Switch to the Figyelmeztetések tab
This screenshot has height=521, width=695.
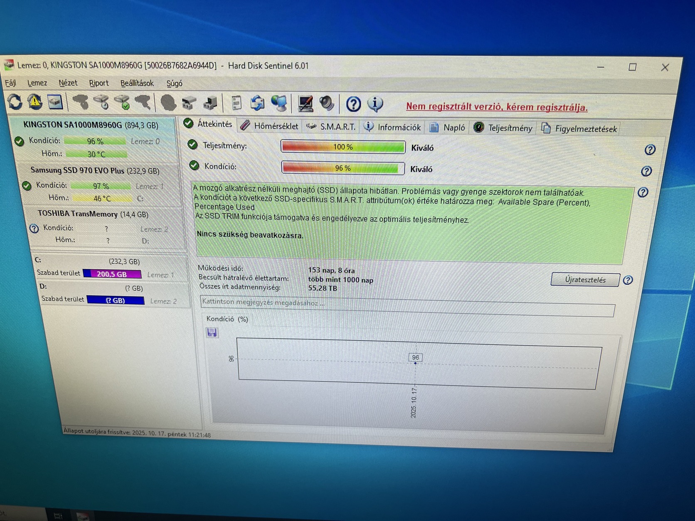(x=579, y=129)
